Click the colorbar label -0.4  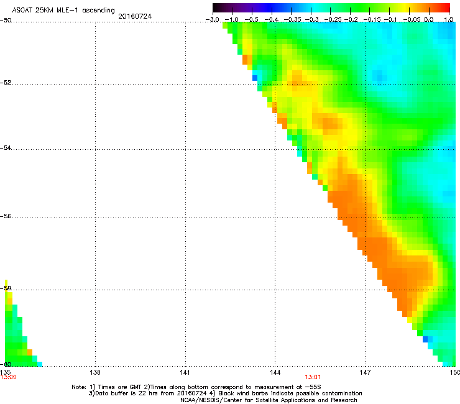272,20
